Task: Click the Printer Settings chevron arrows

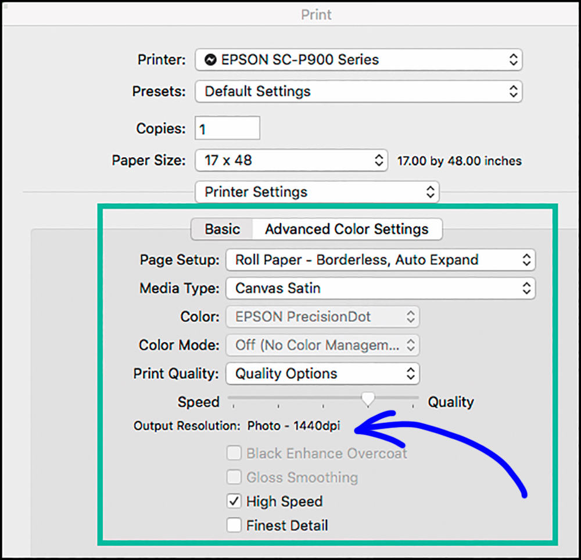Action: tap(430, 192)
